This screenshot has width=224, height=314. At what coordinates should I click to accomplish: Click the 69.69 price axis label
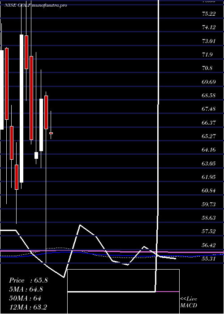(209, 82)
